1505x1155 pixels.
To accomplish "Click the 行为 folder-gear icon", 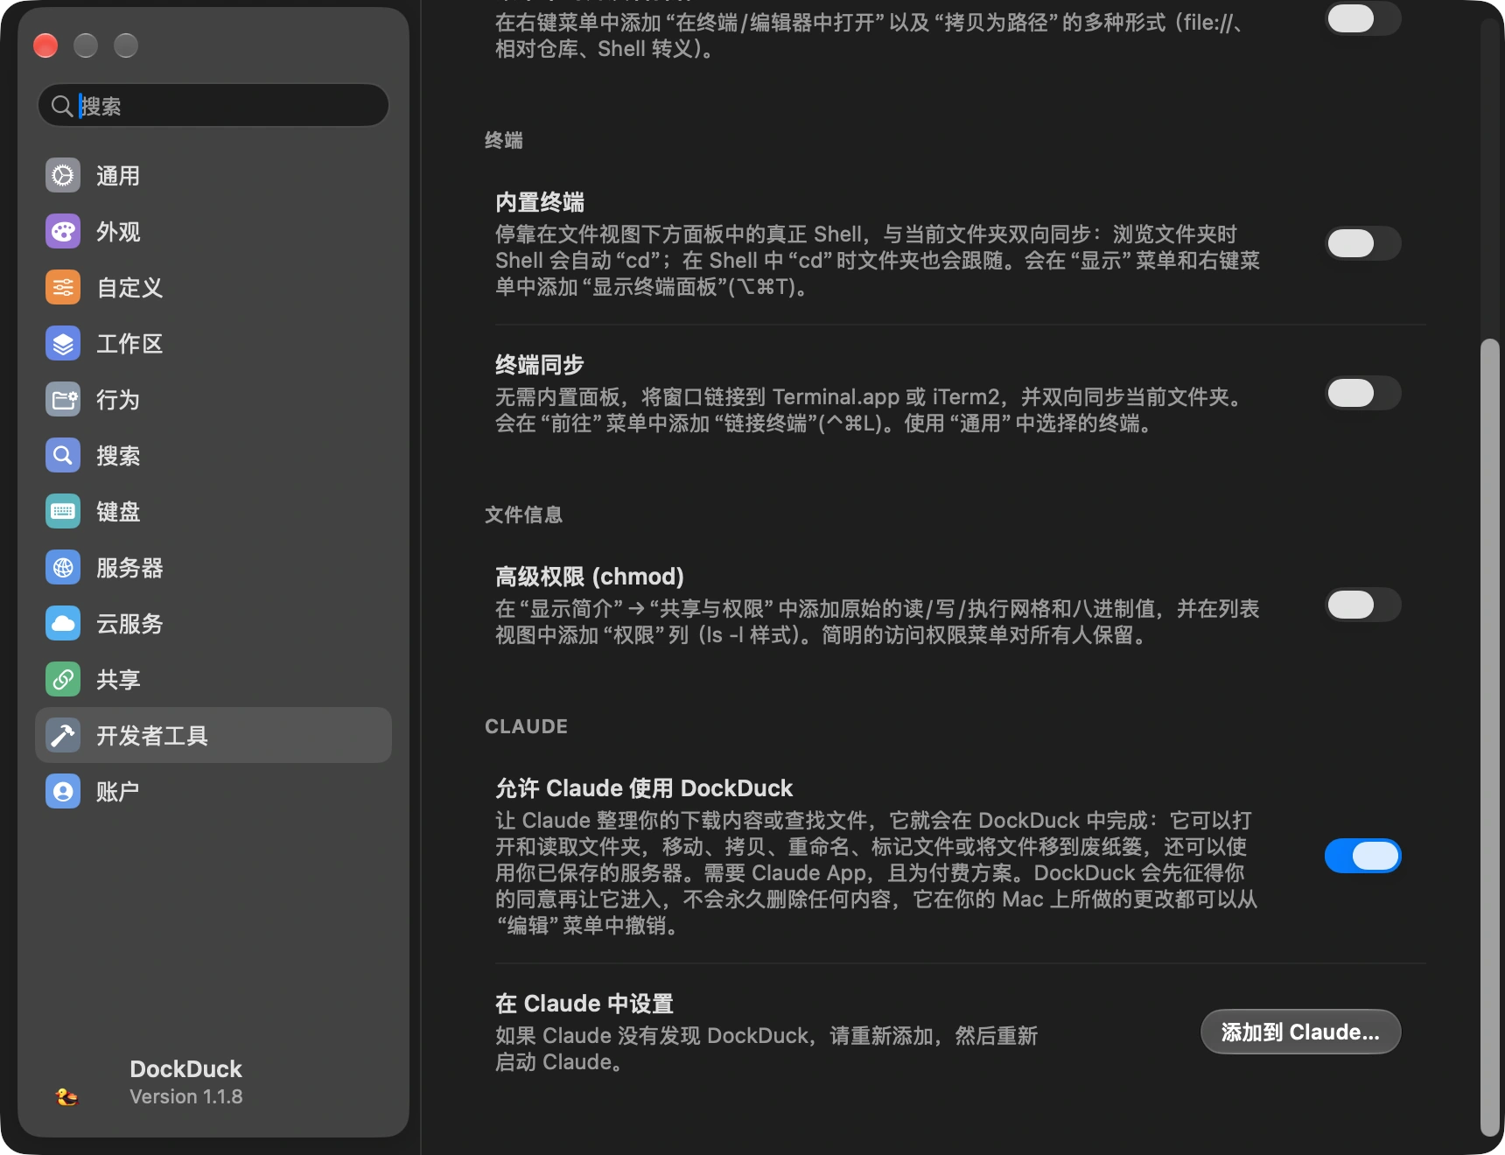I will pos(63,400).
